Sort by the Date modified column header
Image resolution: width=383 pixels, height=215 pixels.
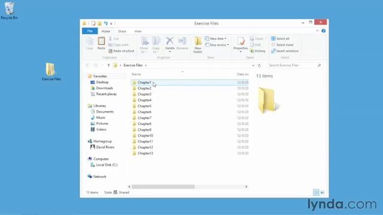(x=242, y=74)
